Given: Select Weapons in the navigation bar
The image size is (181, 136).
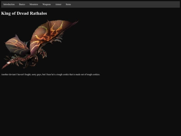Looking at the screenshot, I should click(x=47, y=4).
